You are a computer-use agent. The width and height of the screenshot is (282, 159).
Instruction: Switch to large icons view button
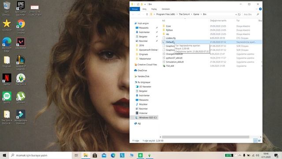click(x=260, y=140)
